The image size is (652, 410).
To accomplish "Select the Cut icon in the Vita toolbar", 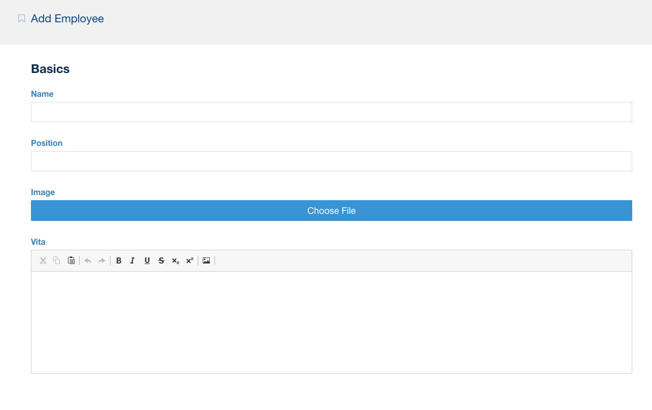I will point(43,260).
